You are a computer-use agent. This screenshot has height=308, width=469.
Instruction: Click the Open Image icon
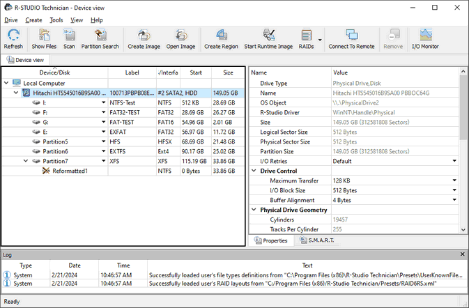click(x=181, y=35)
